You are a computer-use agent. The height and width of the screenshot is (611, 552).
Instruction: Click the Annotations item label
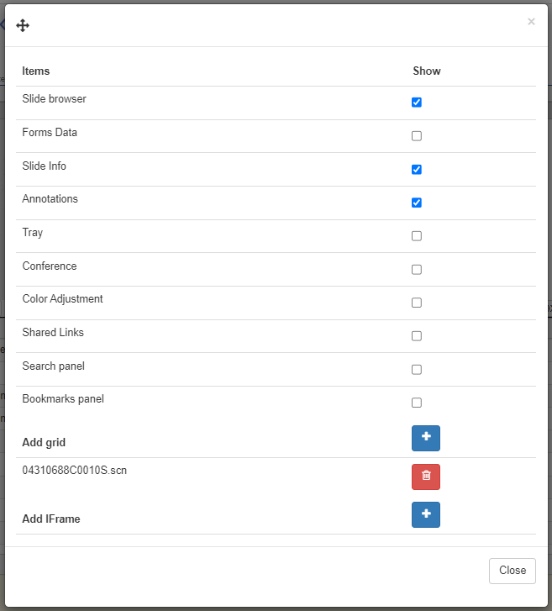point(50,199)
